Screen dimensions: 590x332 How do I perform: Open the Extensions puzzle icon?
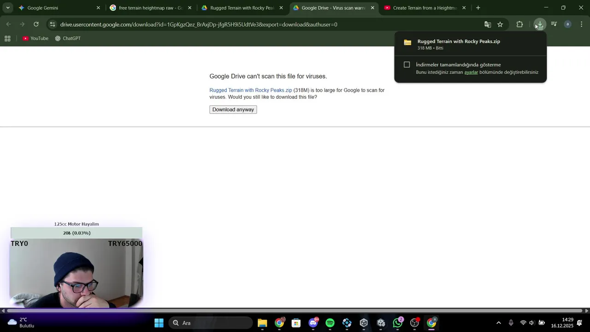519,24
